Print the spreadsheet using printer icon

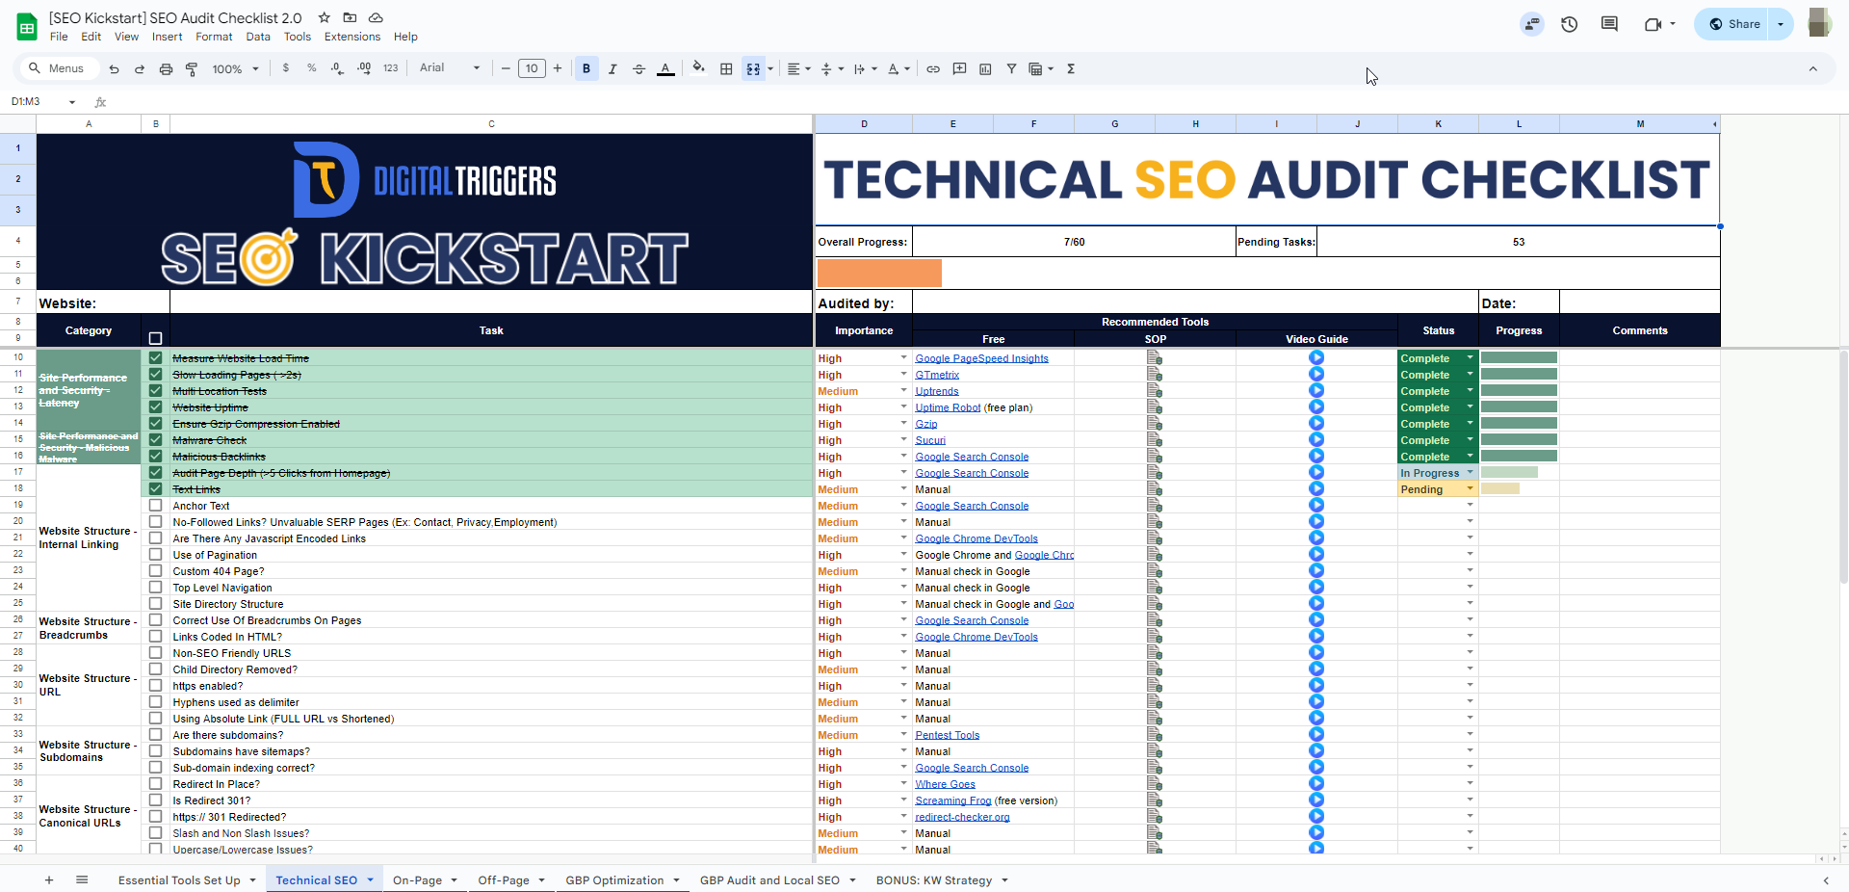click(x=166, y=69)
